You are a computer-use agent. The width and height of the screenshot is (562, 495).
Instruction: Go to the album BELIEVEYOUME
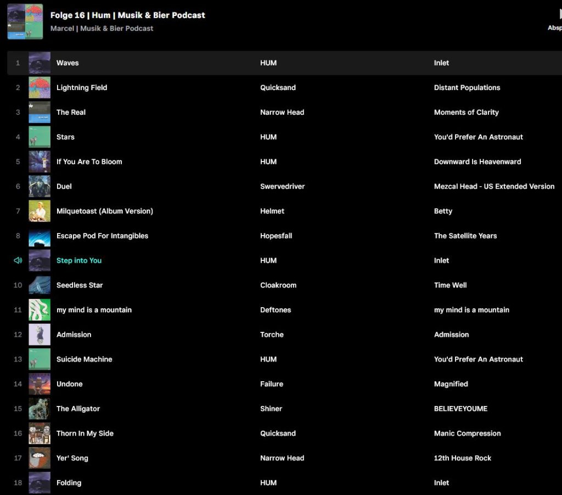[x=460, y=409]
